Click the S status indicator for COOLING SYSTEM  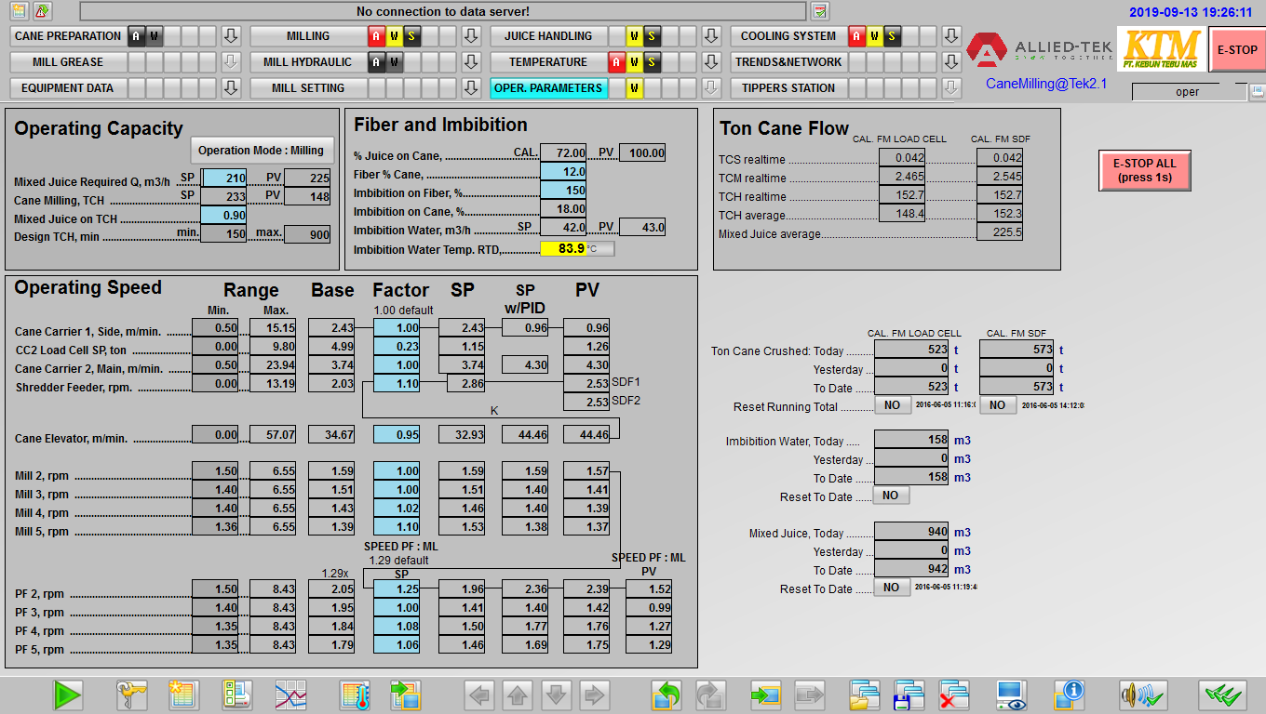coord(892,36)
